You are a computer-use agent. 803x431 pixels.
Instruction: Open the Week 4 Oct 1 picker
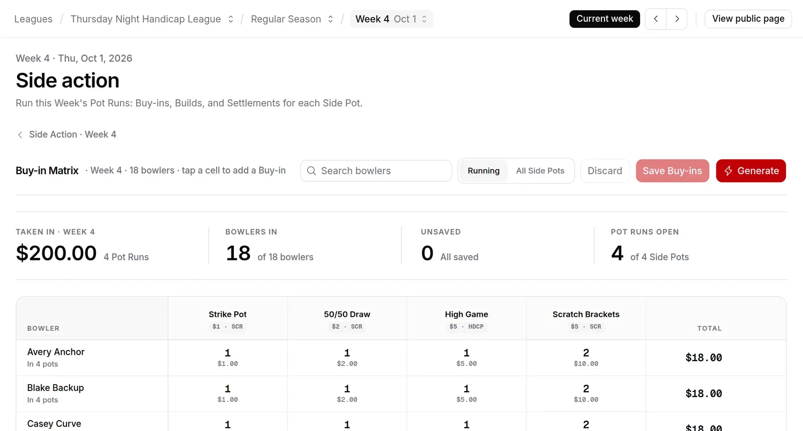pyautogui.click(x=392, y=19)
